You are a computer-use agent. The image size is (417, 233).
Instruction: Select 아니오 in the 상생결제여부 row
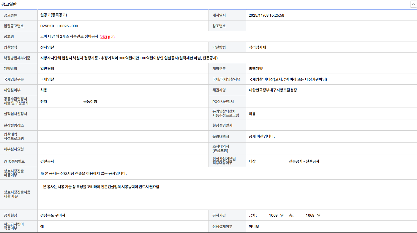(x=254, y=226)
